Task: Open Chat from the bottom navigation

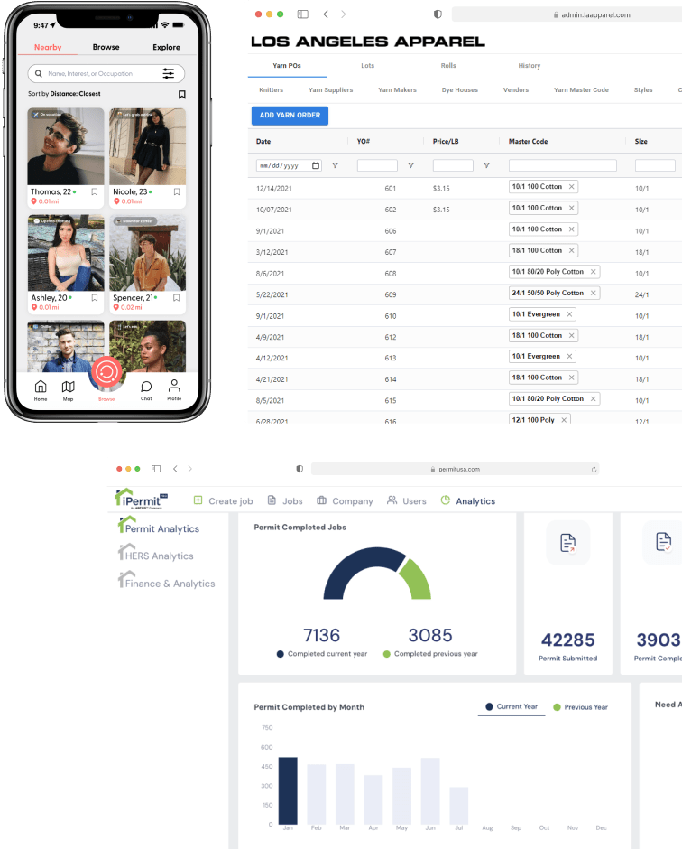Action: tap(146, 388)
